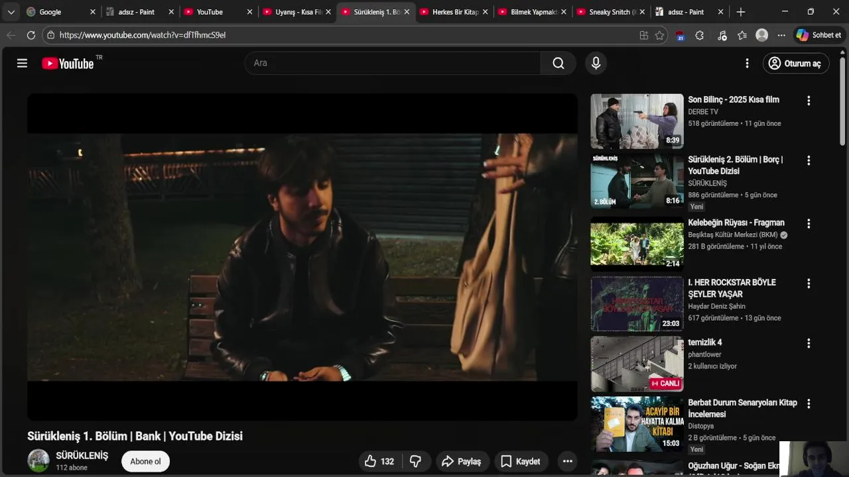Click the DERBE TV channel name
849x477 pixels.
pos(703,112)
